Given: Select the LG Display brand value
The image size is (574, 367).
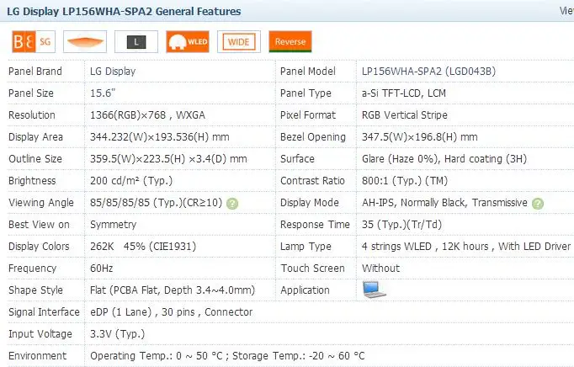Looking at the screenshot, I should tap(113, 71).
